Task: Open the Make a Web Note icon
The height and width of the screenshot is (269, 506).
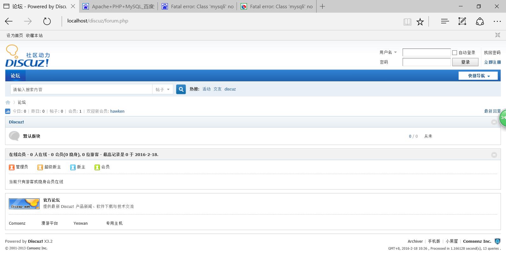Action: pyautogui.click(x=462, y=21)
